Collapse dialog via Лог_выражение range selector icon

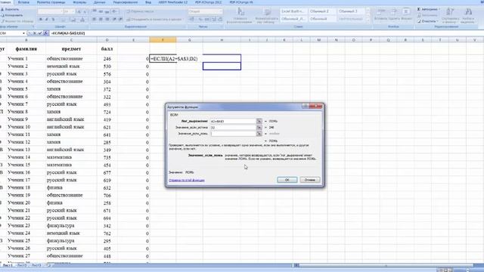(259, 121)
